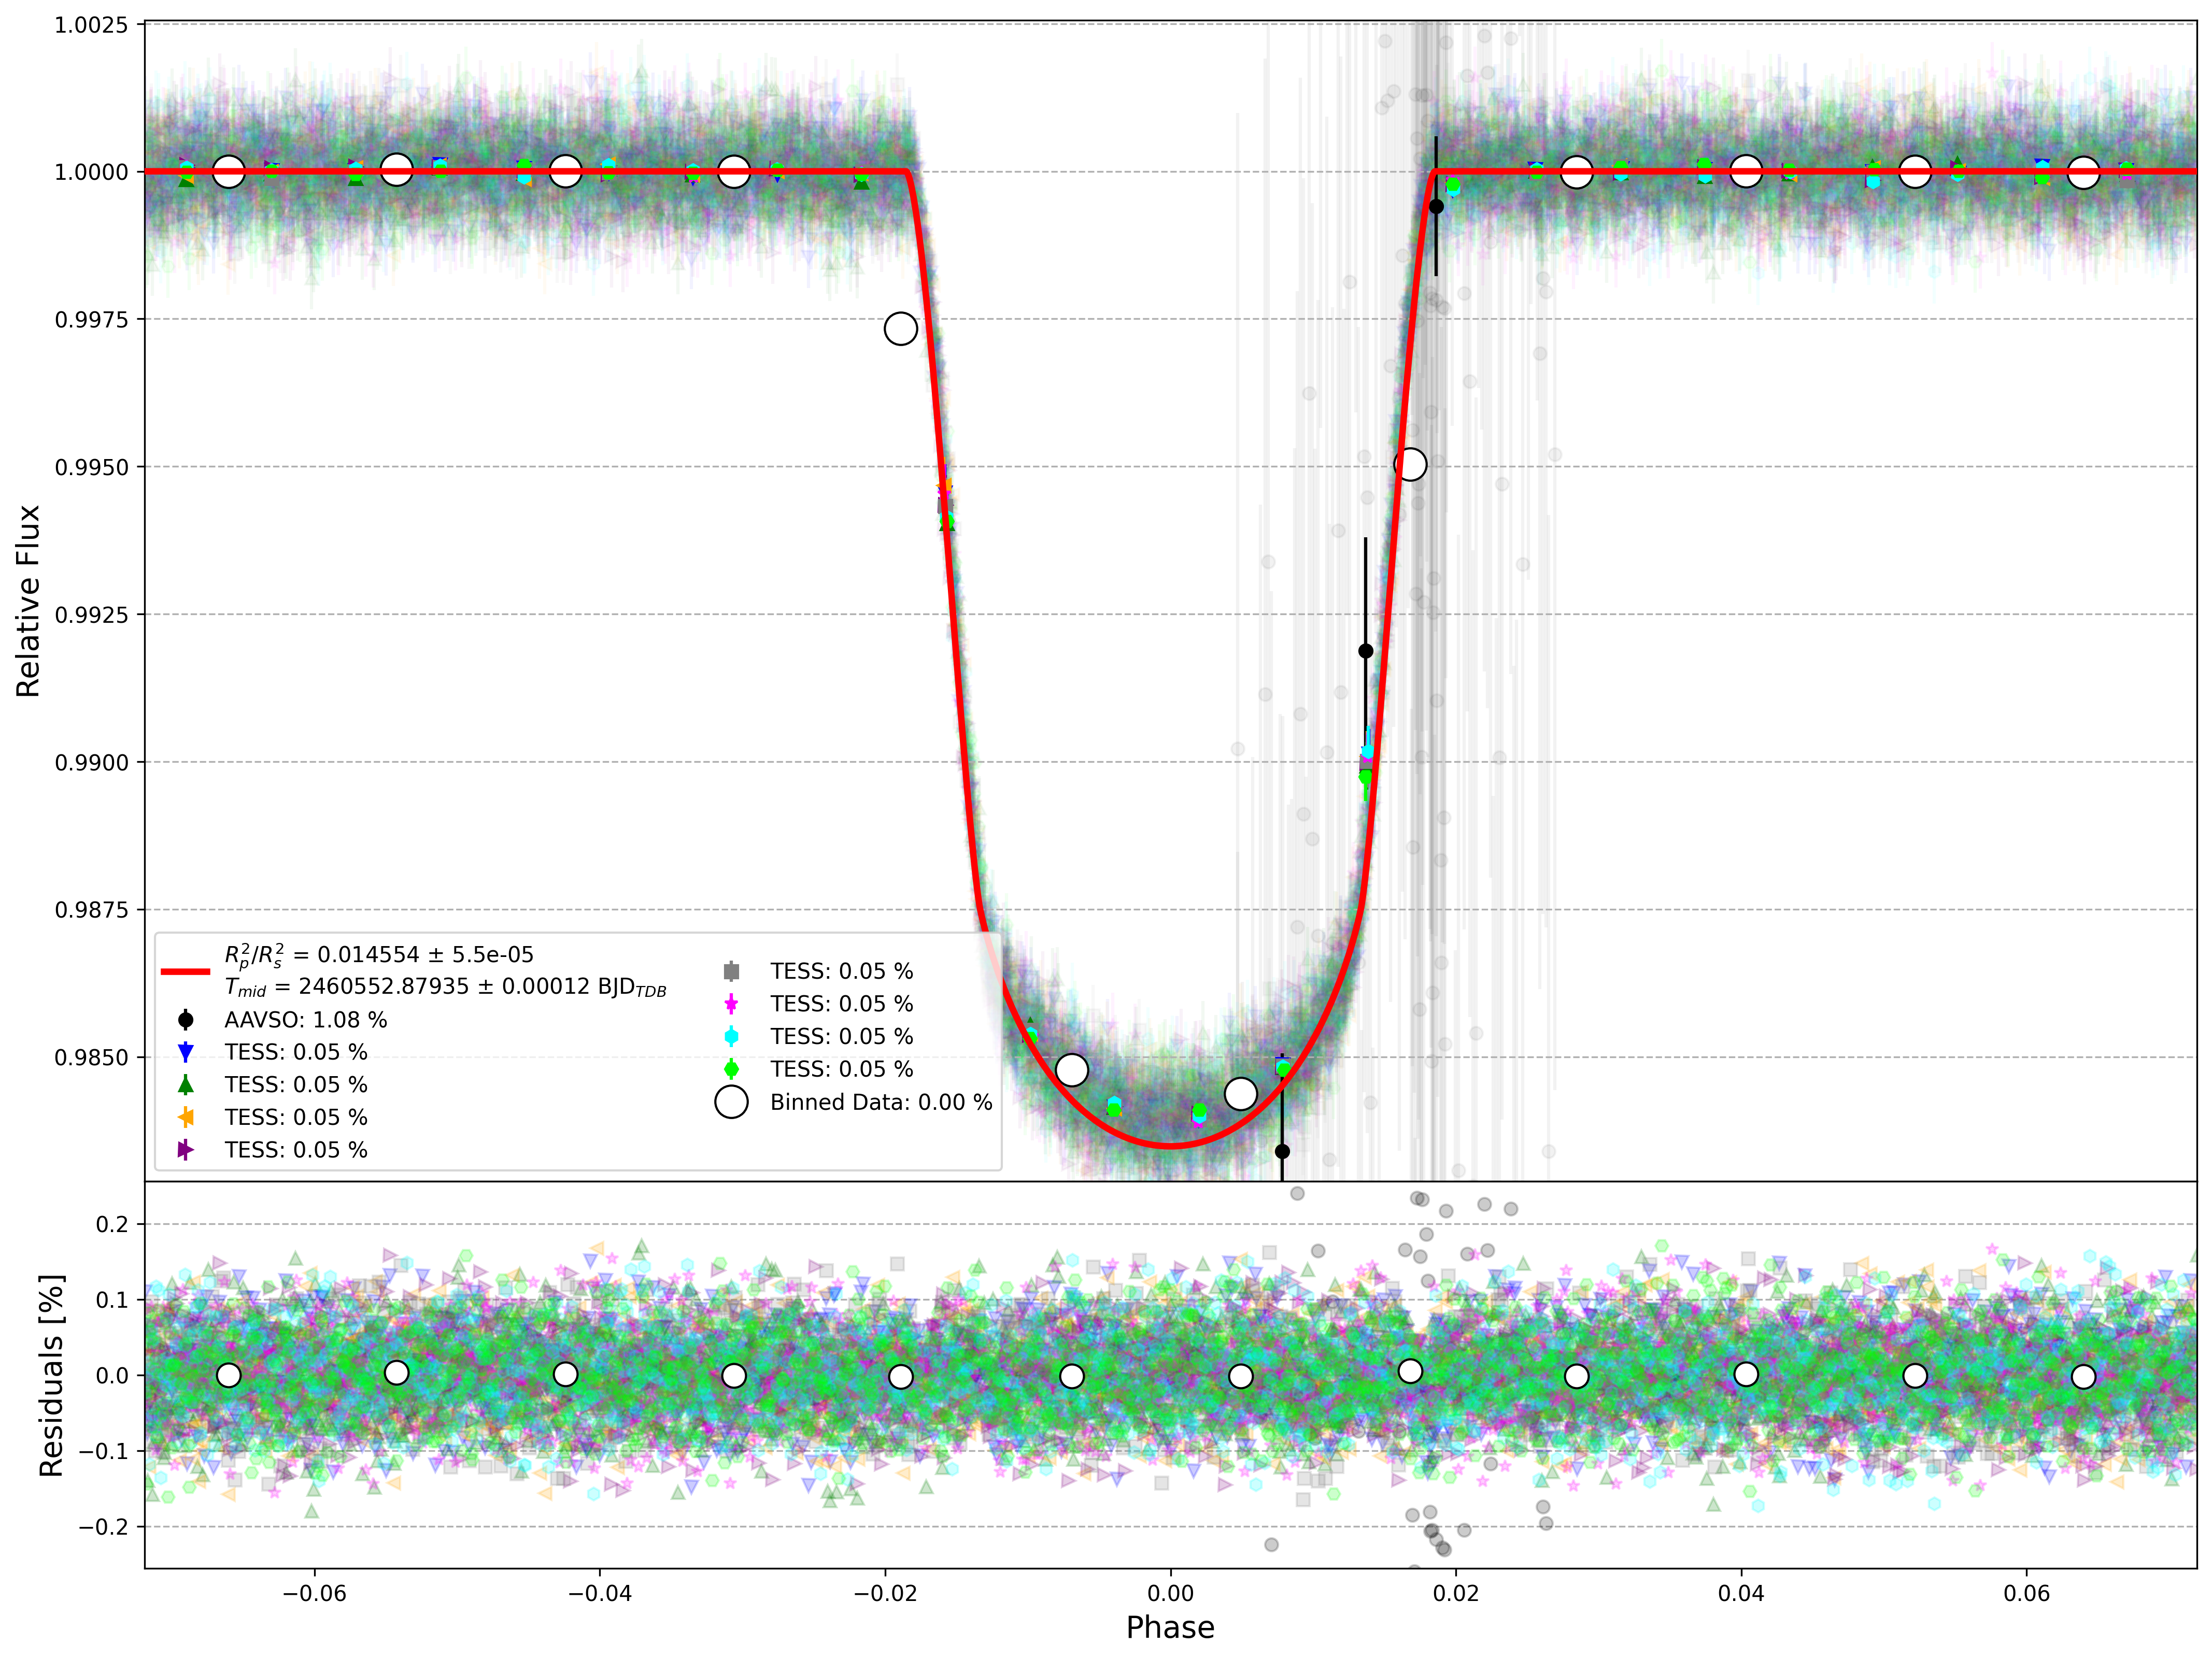Click the orange left triangle legend marker
Screen dimensions: 2212x1659
coord(185,1118)
